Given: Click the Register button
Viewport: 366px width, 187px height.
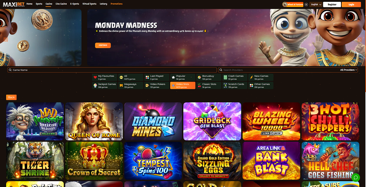Looking at the screenshot, I should point(332,5).
